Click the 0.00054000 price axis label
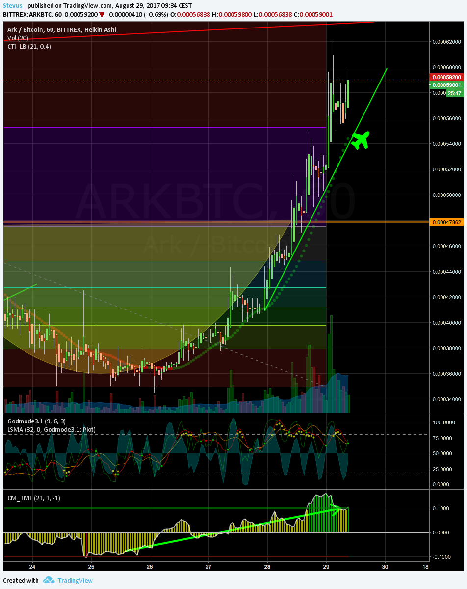Image resolution: width=467 pixels, height=589 pixels. pos(447,144)
